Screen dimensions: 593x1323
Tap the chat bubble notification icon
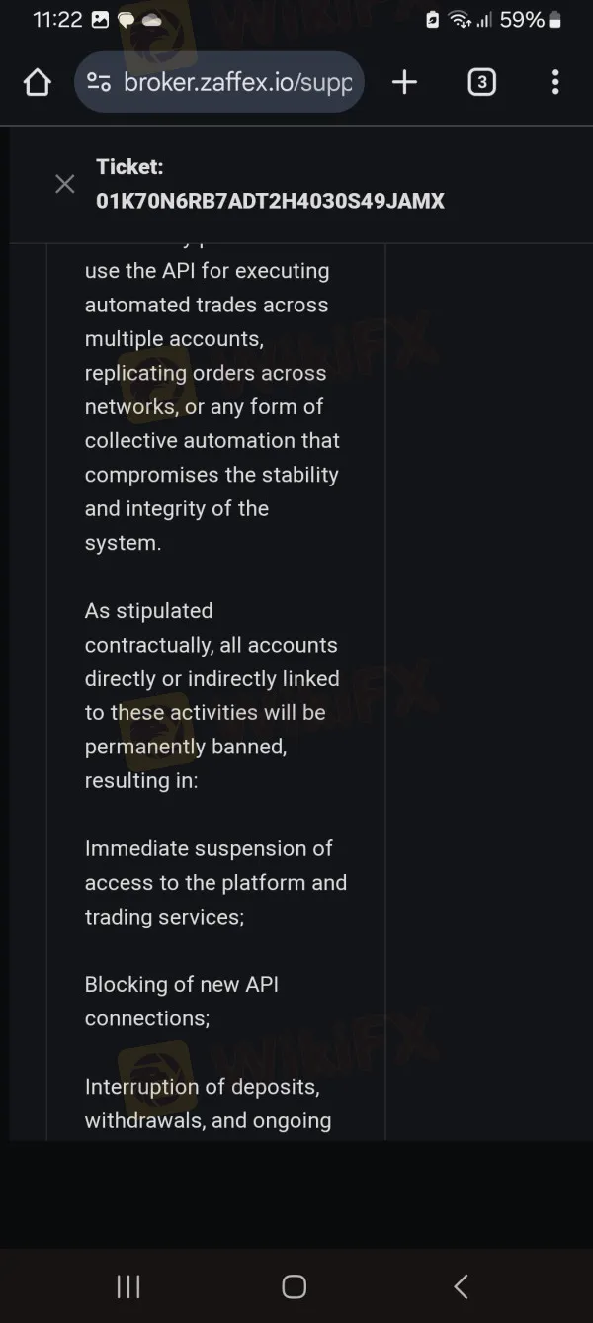click(127, 20)
